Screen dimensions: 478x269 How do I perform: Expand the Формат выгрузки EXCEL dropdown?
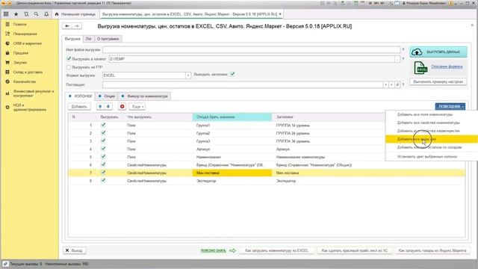click(188, 75)
